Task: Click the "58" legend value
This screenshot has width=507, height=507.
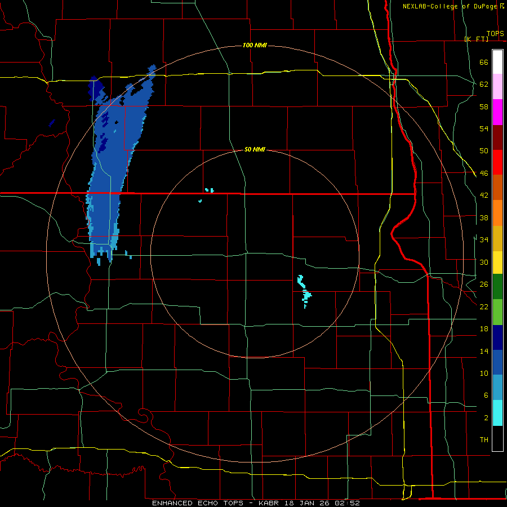Action: [x=484, y=106]
